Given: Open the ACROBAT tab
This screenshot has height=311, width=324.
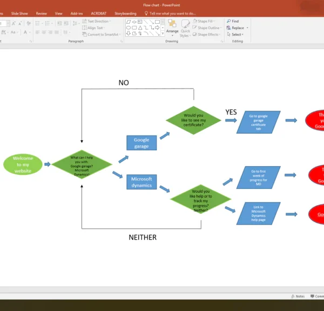Looking at the screenshot, I should click(x=99, y=13).
